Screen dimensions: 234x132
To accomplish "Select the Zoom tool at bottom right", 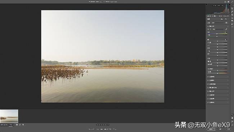I will 232,115.
